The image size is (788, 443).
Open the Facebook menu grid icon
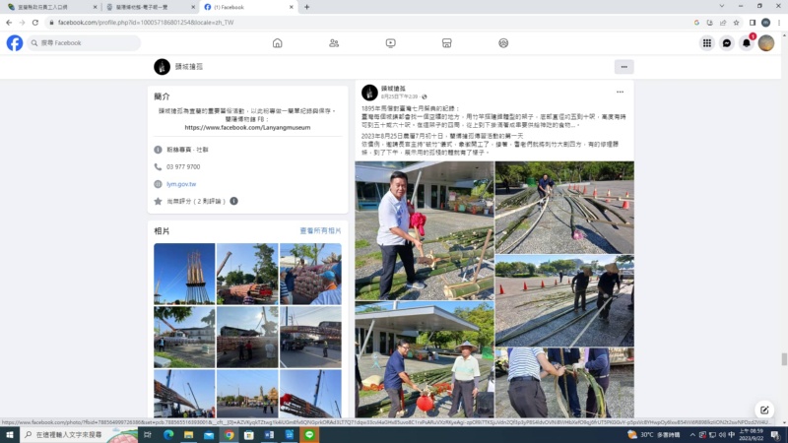[706, 43]
